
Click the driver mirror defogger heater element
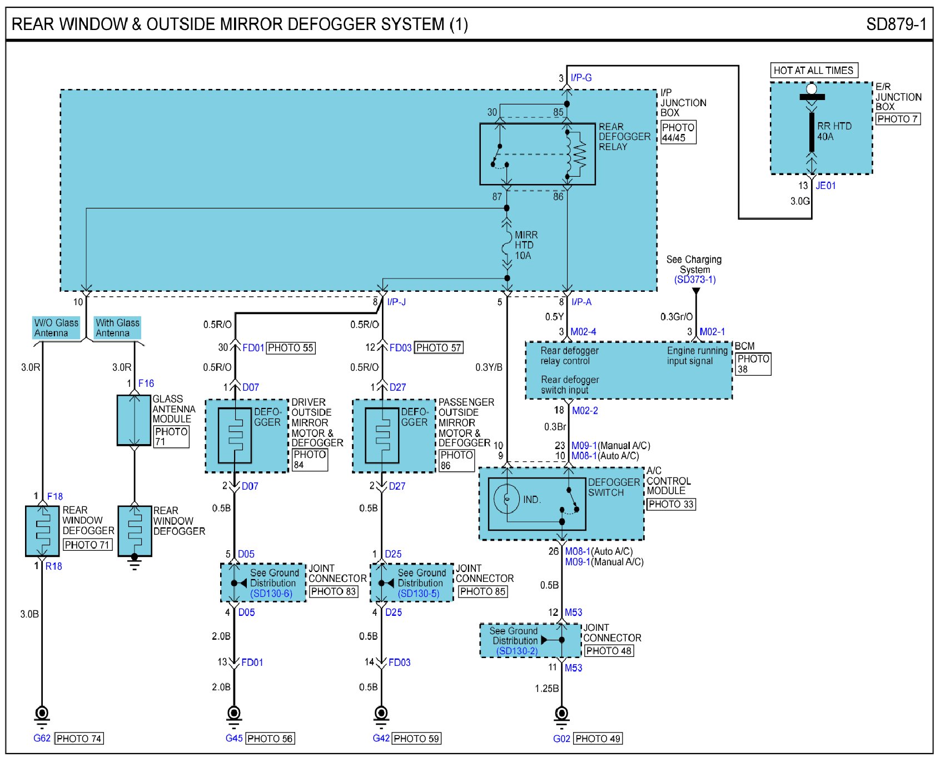pyautogui.click(x=235, y=436)
